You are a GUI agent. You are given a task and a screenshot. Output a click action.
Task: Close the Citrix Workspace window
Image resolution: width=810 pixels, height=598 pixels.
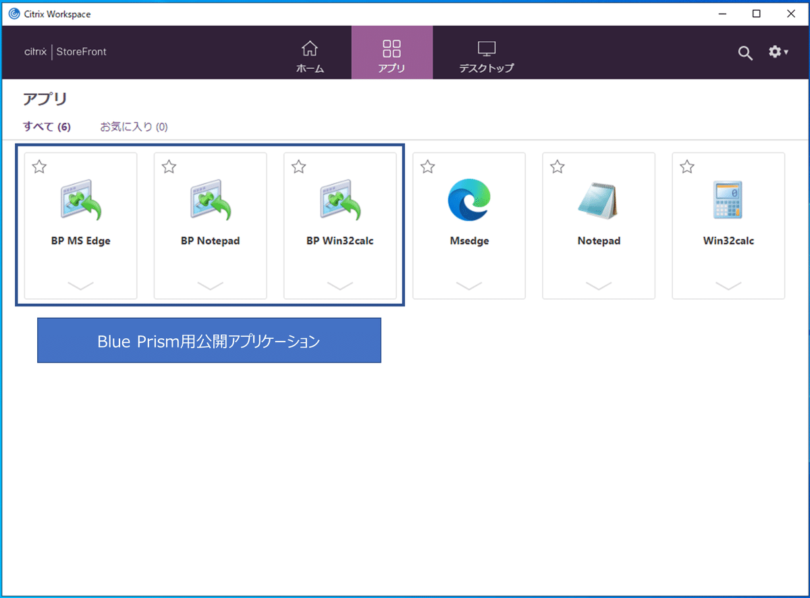pos(791,13)
